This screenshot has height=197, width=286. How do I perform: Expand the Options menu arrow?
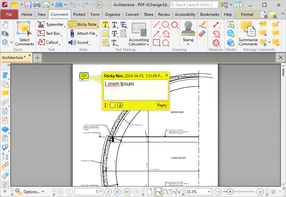pos(43,192)
